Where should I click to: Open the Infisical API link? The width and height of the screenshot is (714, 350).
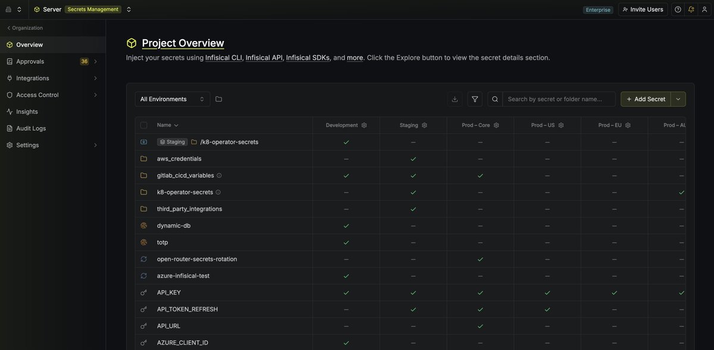pos(264,58)
